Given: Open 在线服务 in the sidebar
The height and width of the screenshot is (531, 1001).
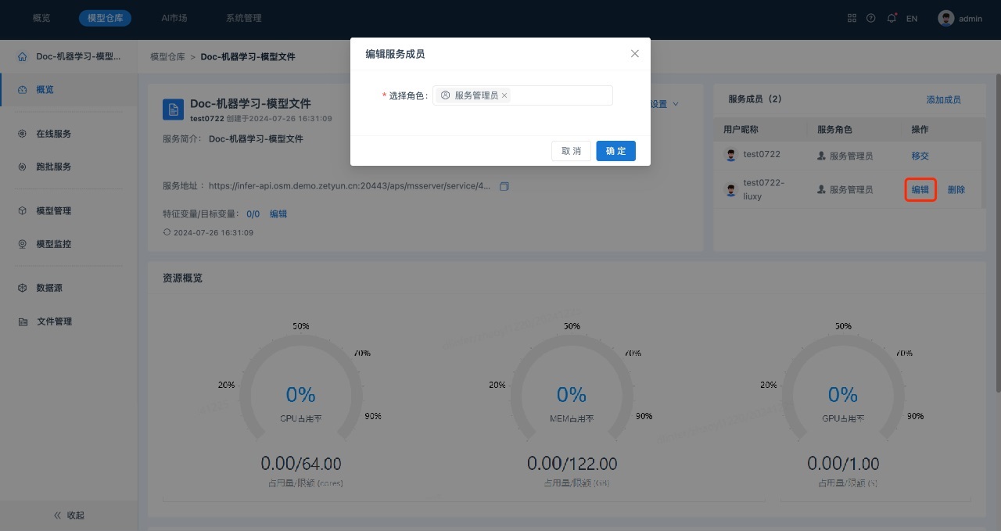Looking at the screenshot, I should click(53, 134).
